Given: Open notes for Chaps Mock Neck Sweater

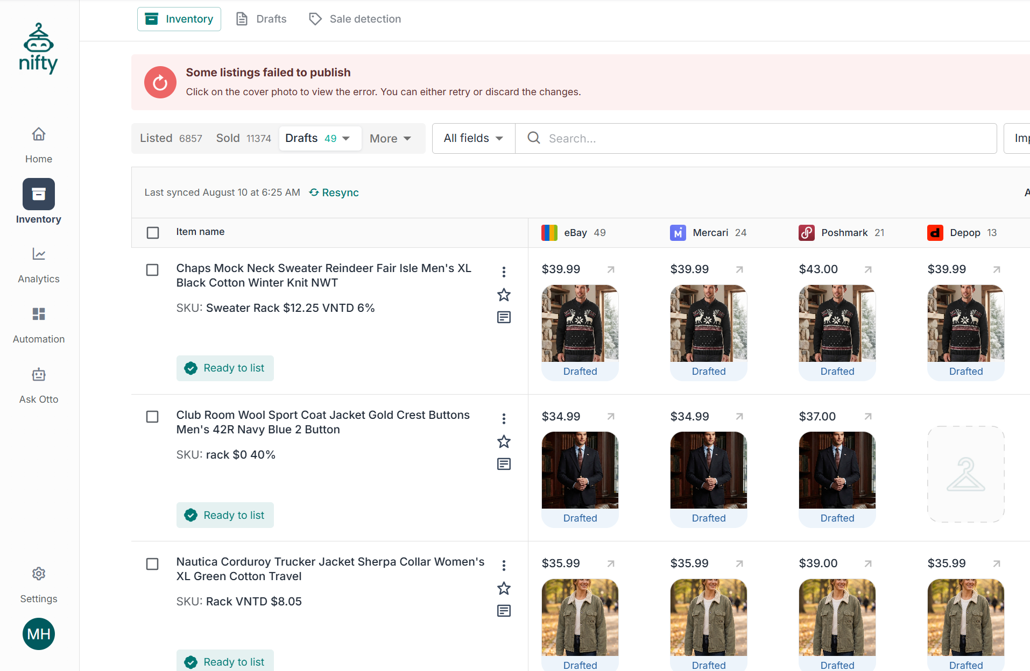Looking at the screenshot, I should point(504,317).
